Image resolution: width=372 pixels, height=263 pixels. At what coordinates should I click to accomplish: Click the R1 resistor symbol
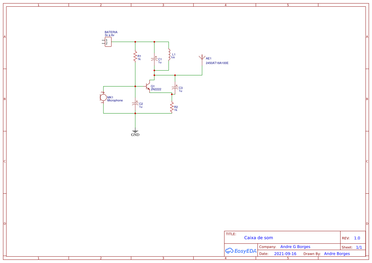coord(135,57)
